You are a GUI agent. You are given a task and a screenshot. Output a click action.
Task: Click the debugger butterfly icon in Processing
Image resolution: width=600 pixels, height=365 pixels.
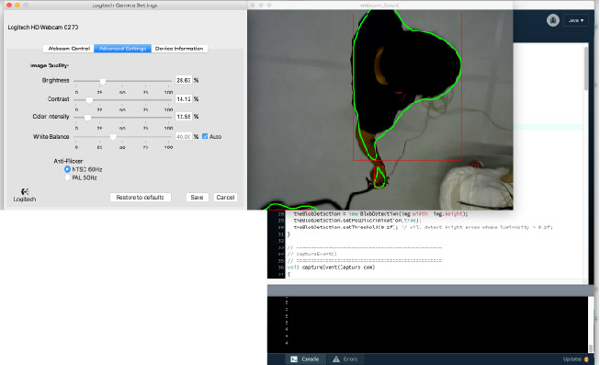(x=553, y=20)
